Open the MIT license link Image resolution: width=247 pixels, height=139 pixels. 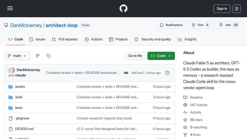pyautogui.click(x=199, y=105)
